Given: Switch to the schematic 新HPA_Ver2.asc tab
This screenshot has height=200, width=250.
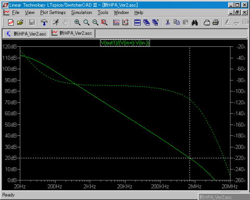Looking at the screenshot, I should tap(26, 33).
